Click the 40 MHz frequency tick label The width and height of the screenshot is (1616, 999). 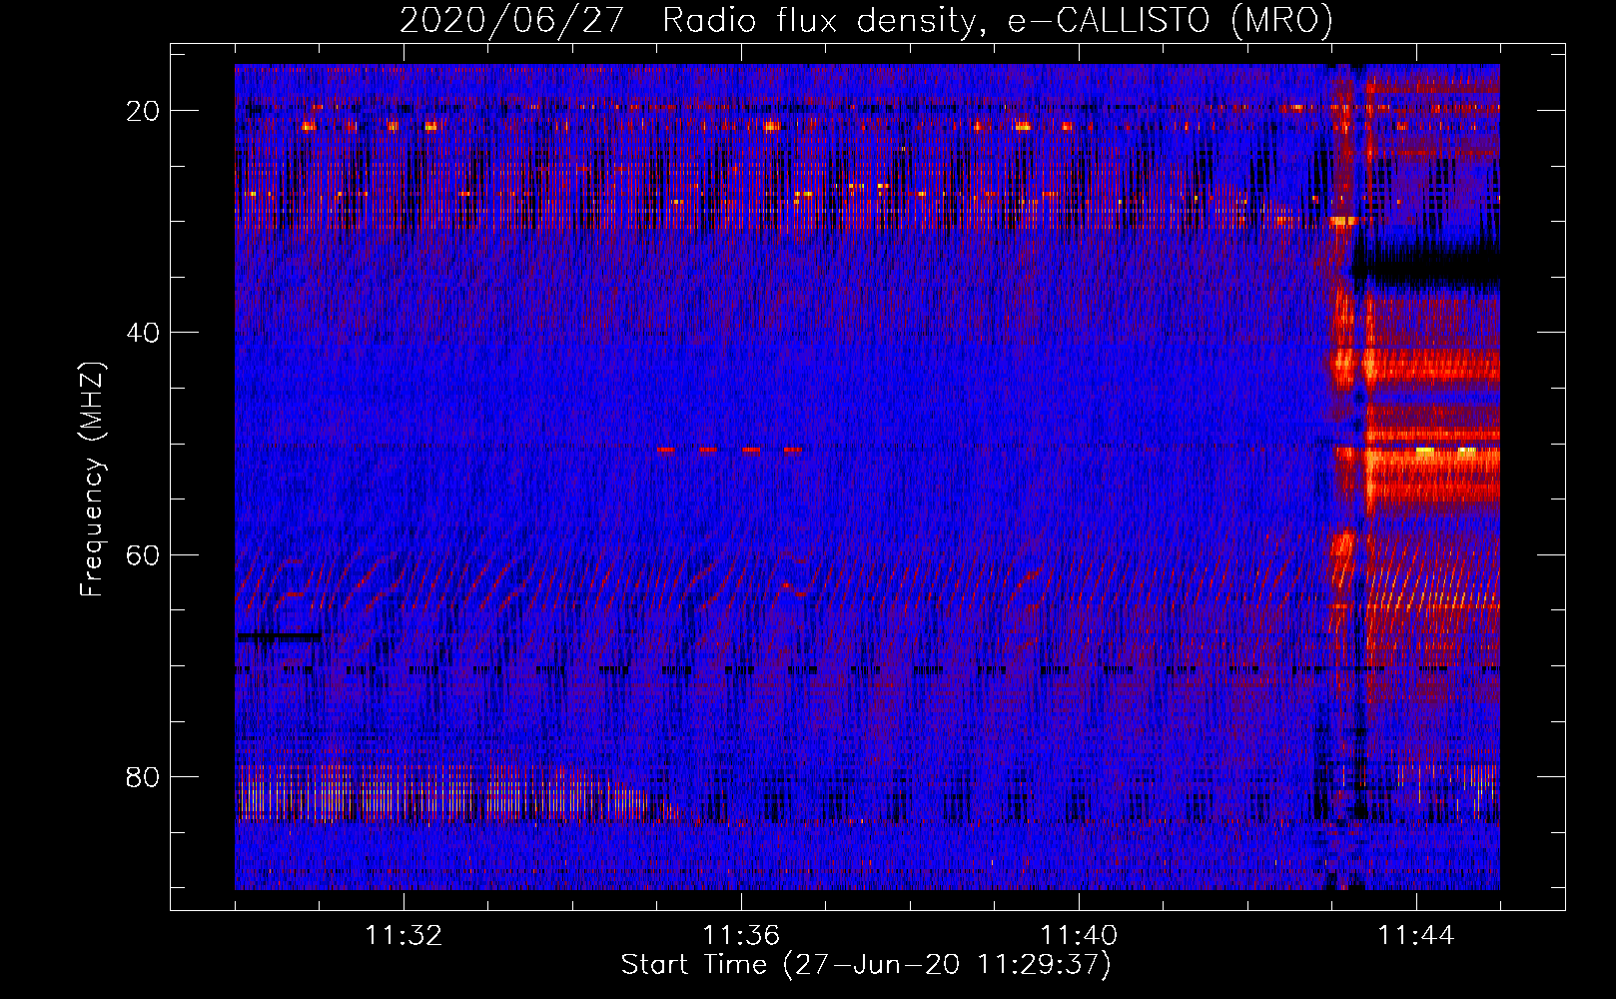pos(144,333)
